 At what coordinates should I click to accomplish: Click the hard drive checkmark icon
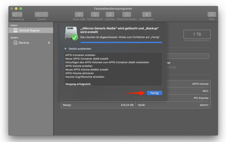[x=71, y=33]
